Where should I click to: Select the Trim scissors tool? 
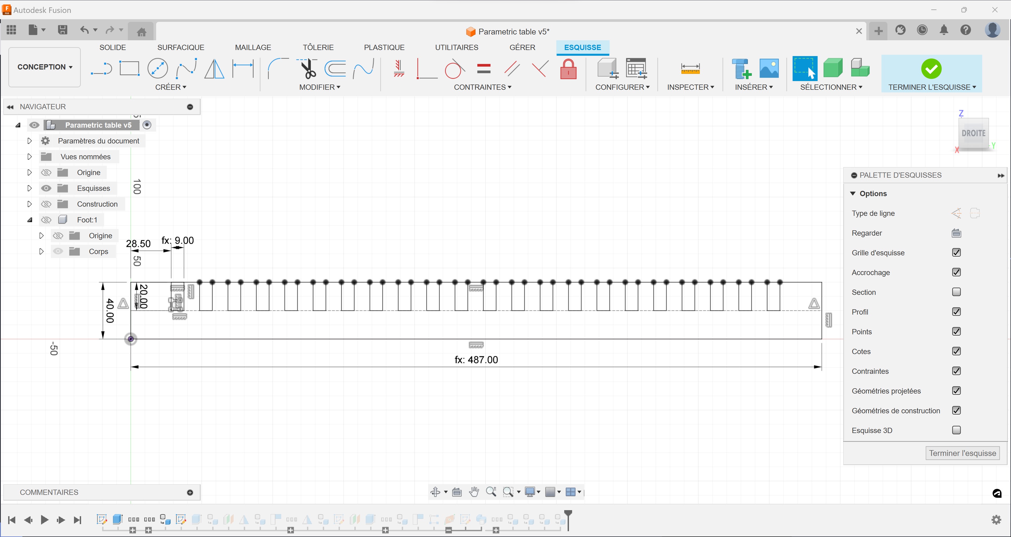click(307, 68)
